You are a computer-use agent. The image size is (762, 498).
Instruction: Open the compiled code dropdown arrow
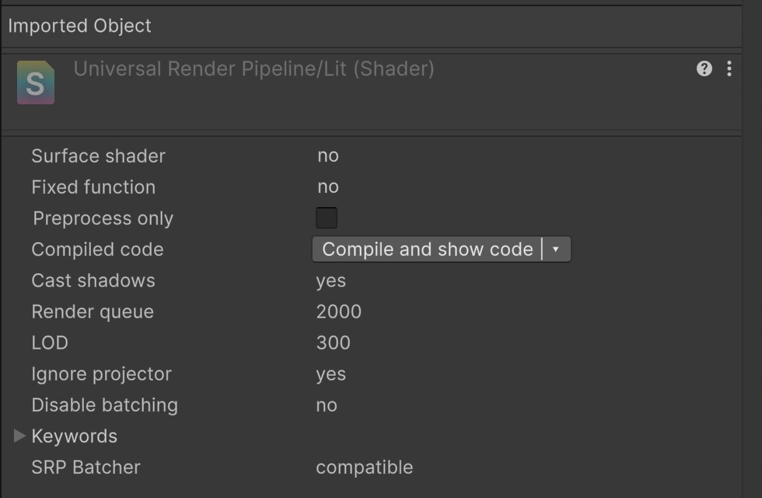(x=556, y=250)
